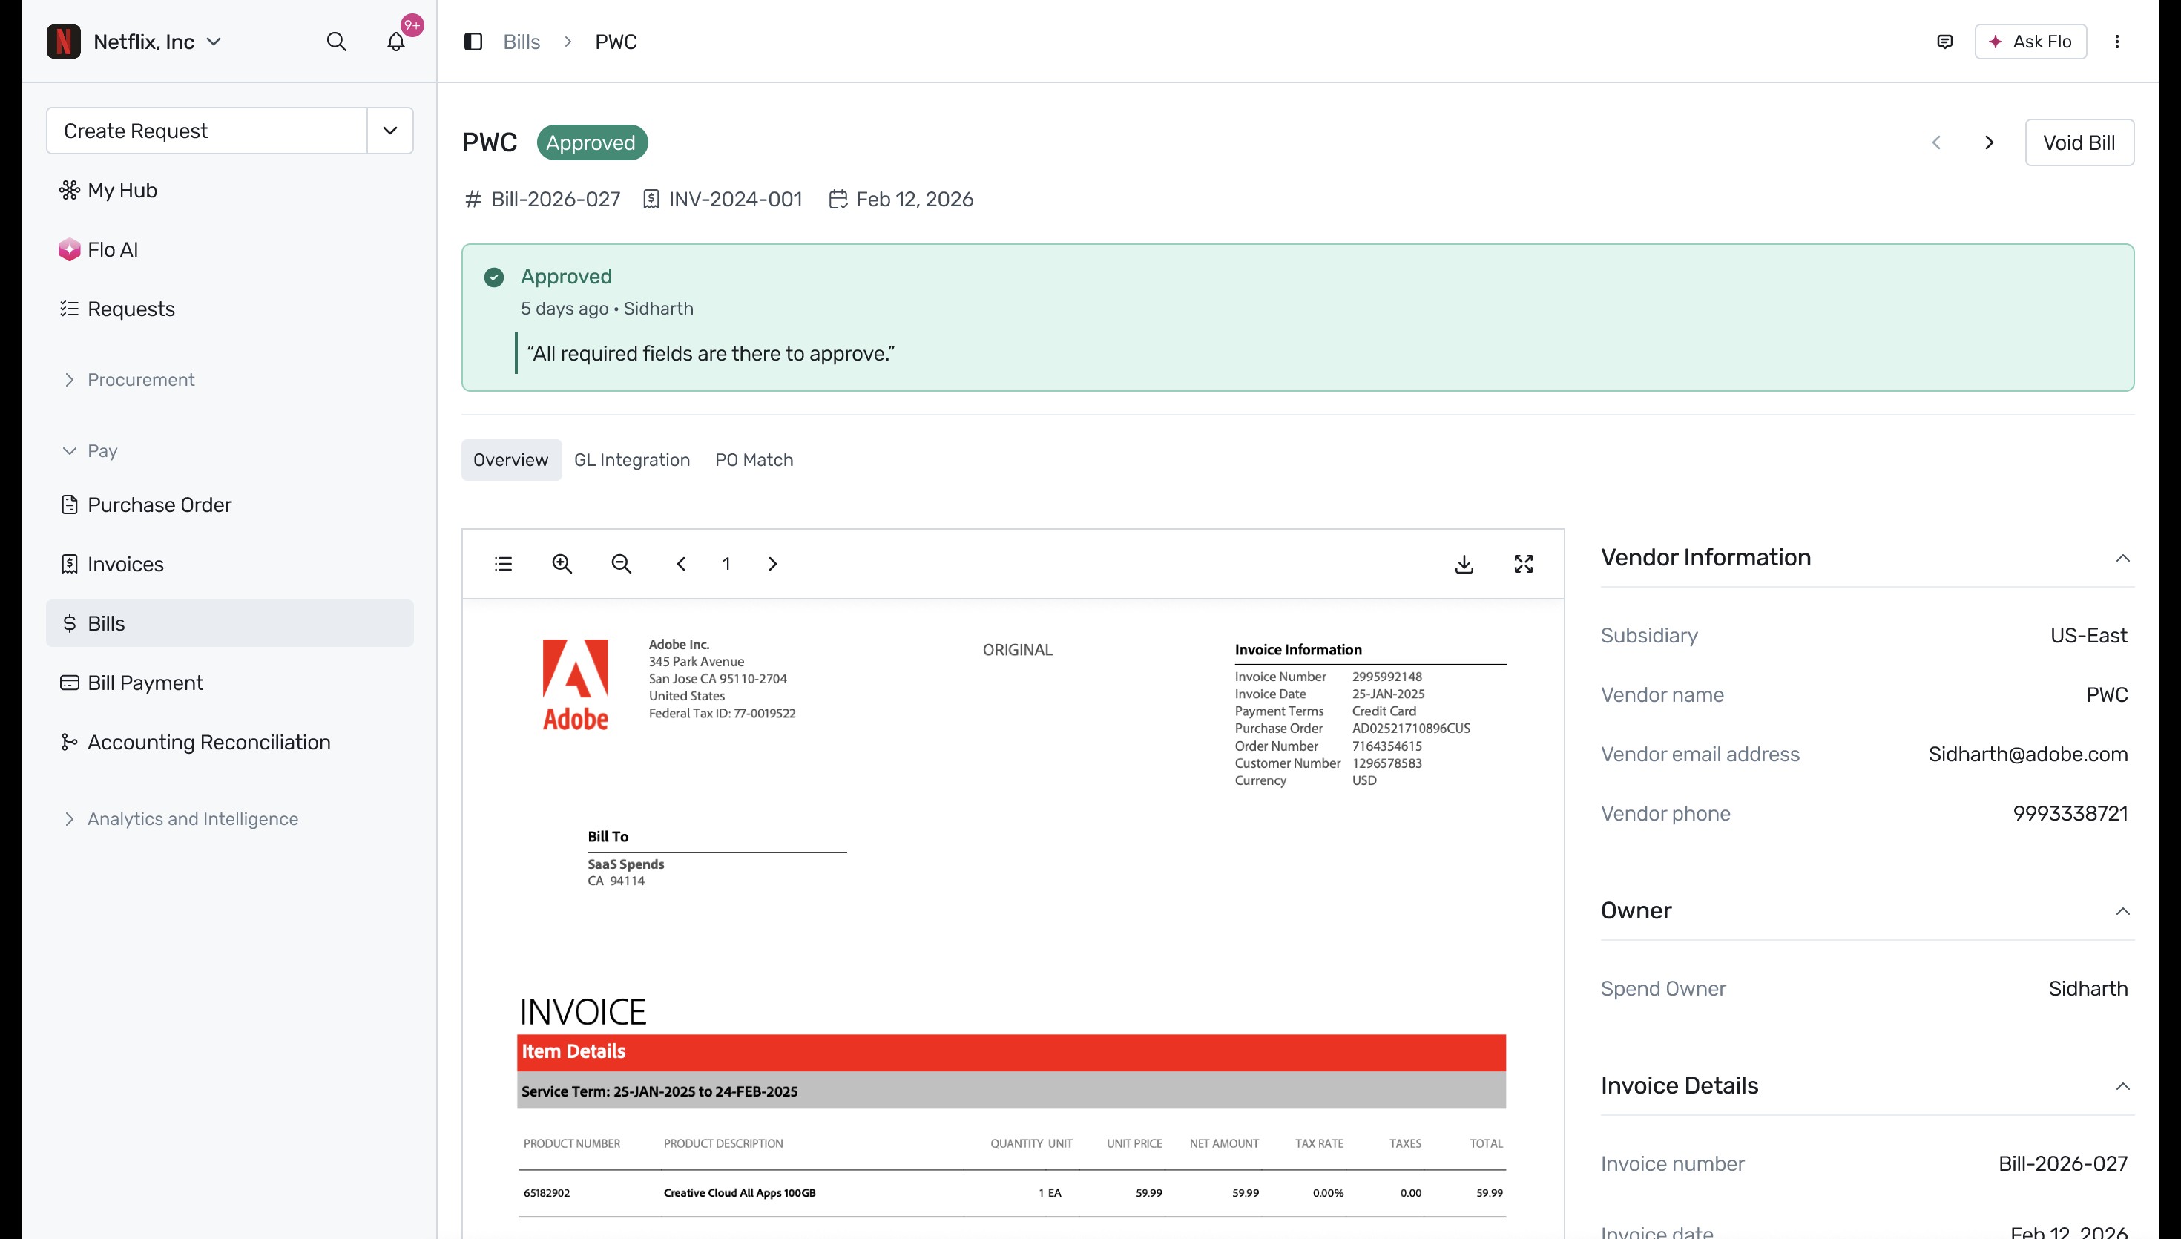Open Create Request dropdown arrow

390,130
